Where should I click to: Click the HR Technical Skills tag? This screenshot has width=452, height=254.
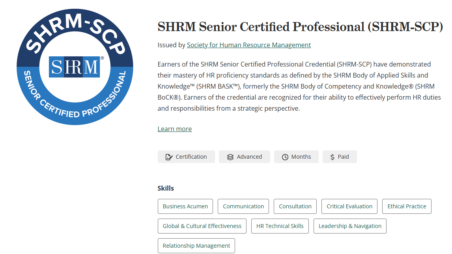click(x=280, y=226)
